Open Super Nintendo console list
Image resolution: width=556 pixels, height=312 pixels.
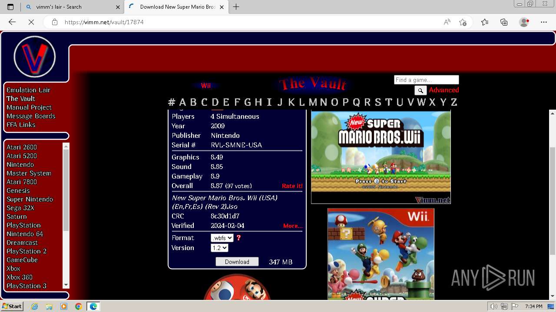coord(30,199)
